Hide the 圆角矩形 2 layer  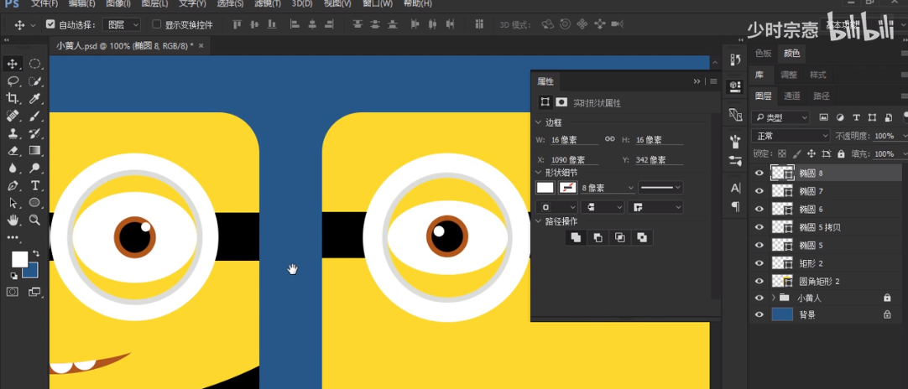[x=759, y=282]
